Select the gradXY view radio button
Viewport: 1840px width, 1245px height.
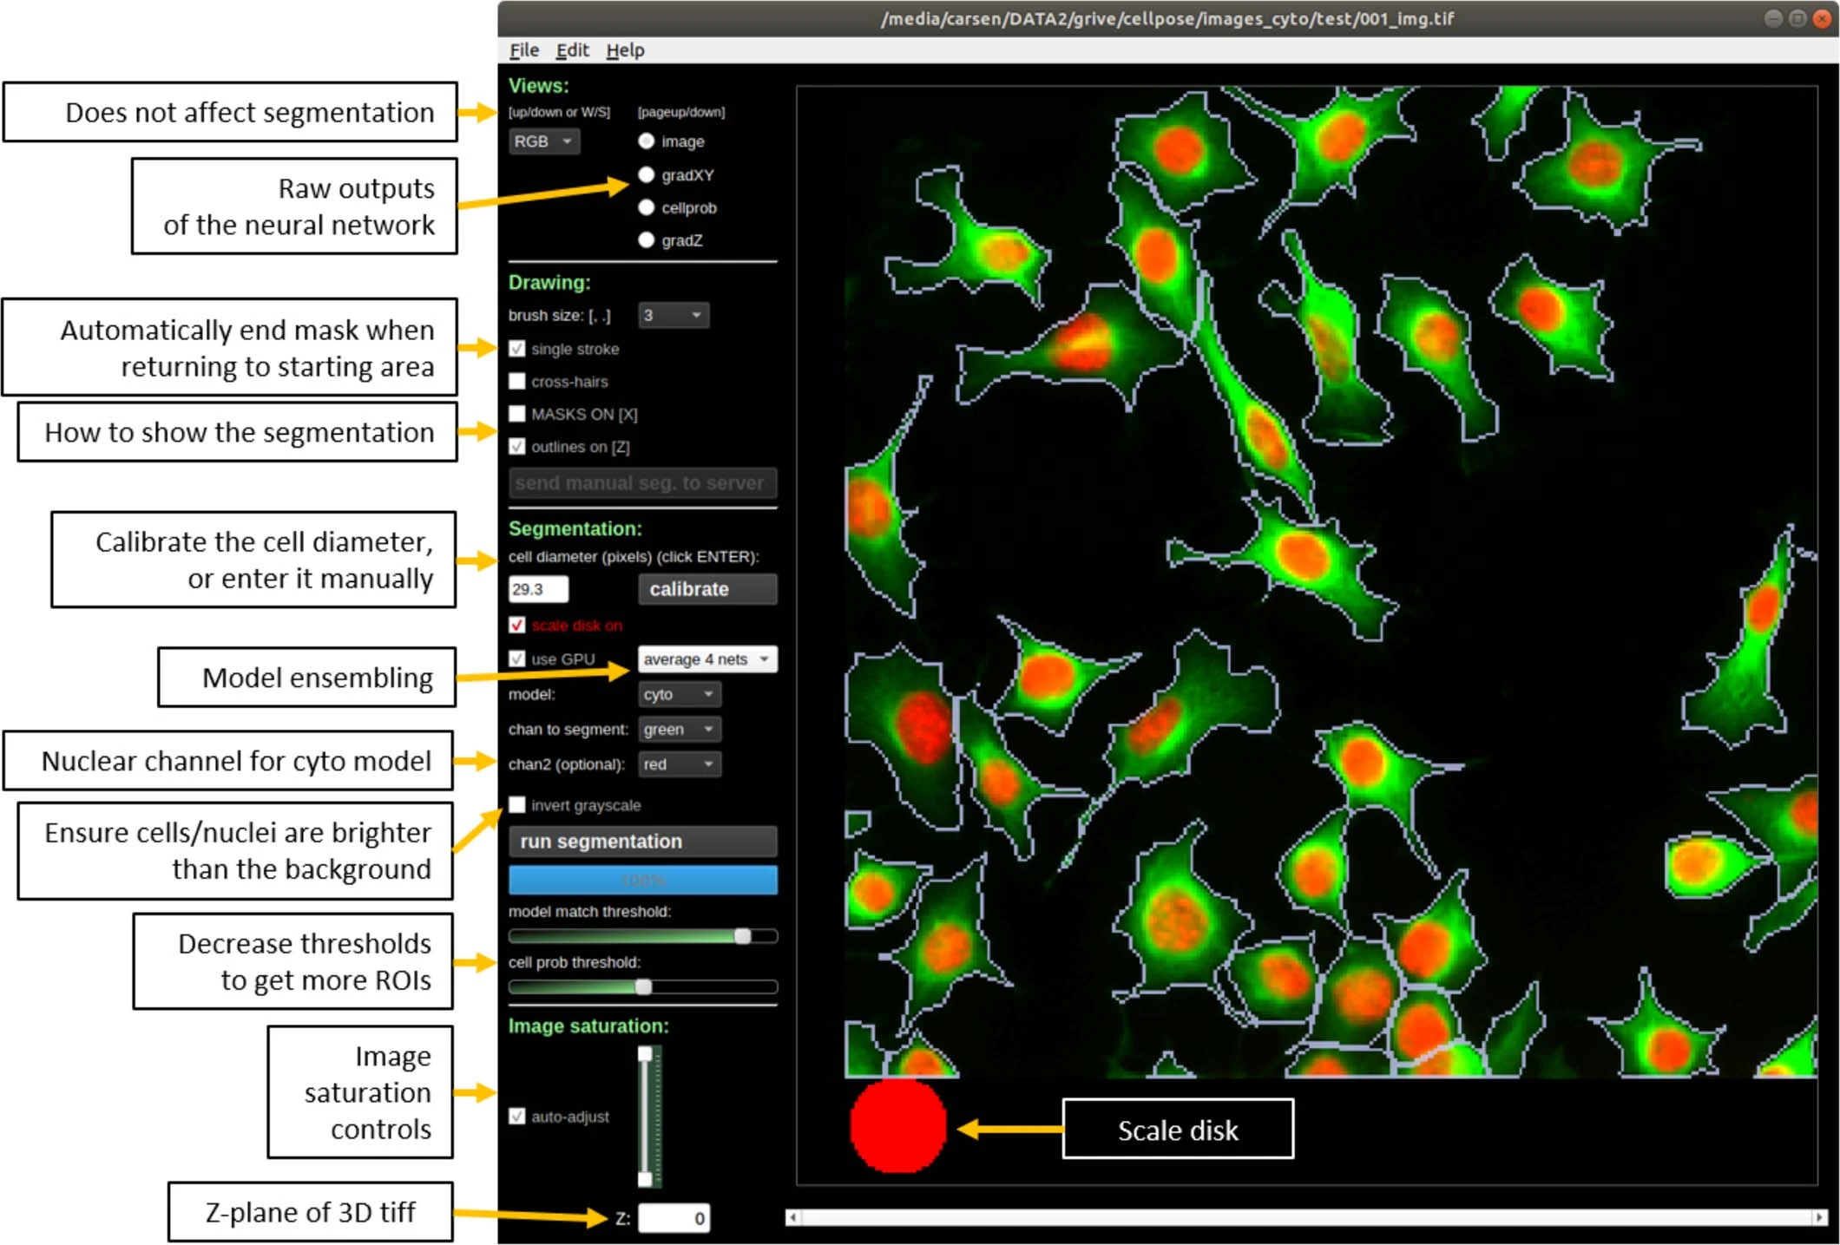(x=646, y=175)
